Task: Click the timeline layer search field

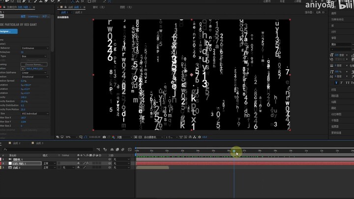Action: pyautogui.click(x=48, y=149)
